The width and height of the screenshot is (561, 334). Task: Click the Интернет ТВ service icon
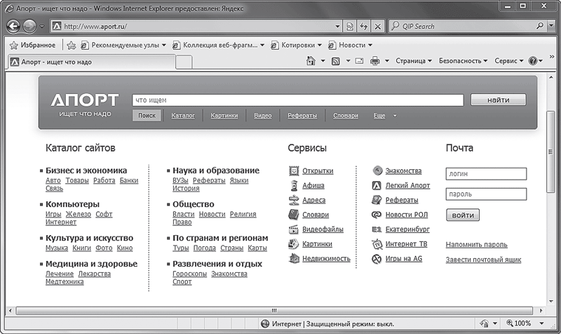point(377,244)
